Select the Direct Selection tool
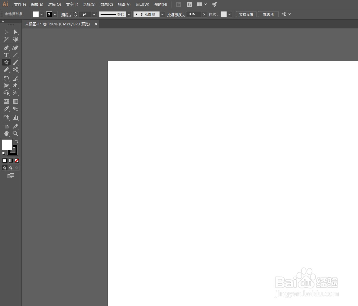Viewport: 358px width, 306px height. pyautogui.click(x=15, y=32)
